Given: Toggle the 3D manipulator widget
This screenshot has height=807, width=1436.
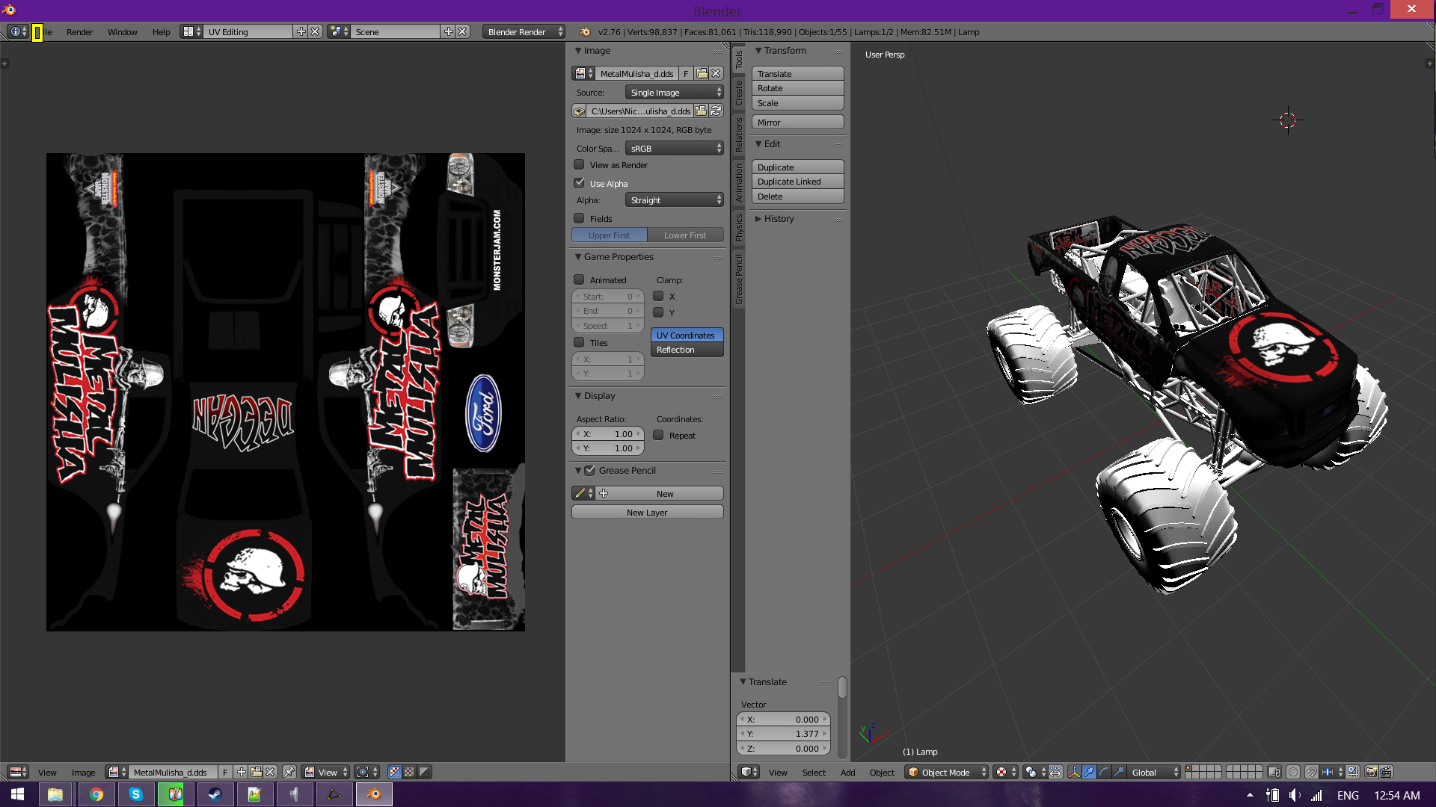Looking at the screenshot, I should [1074, 772].
